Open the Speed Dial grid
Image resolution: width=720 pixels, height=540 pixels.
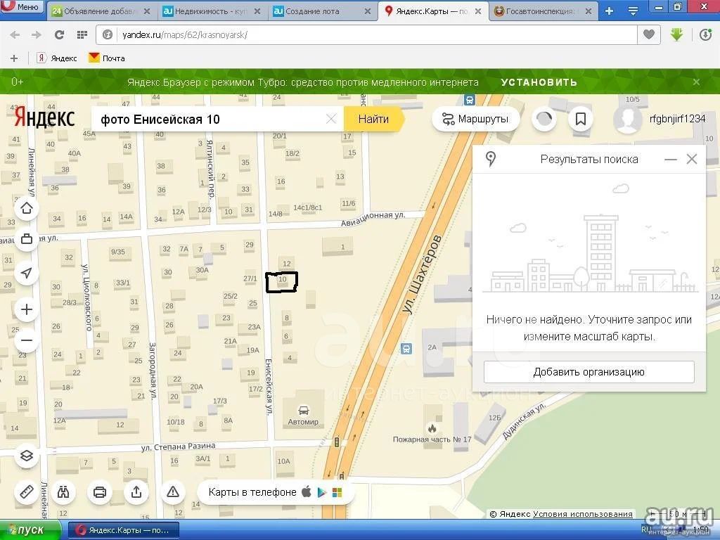tap(82, 34)
